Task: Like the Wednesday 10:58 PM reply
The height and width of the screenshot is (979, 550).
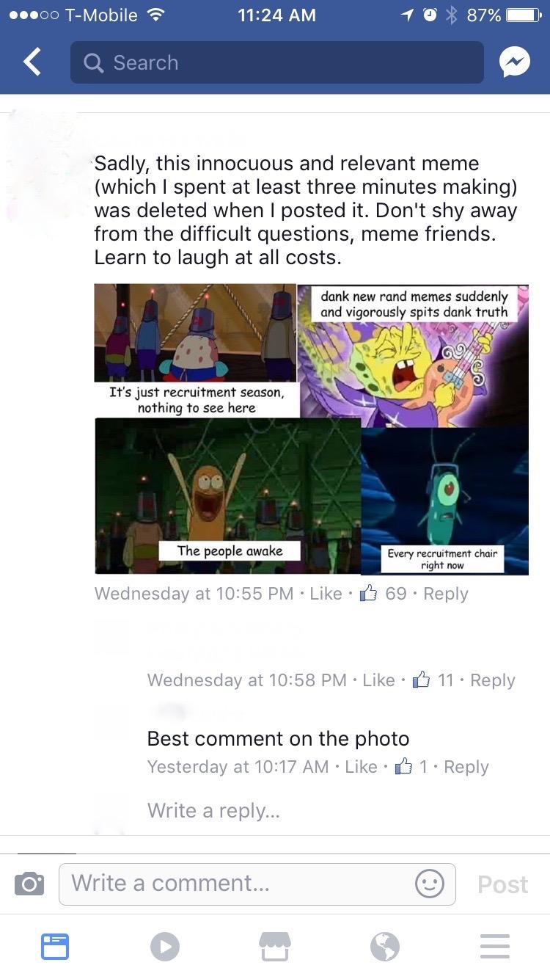Action: (x=379, y=680)
